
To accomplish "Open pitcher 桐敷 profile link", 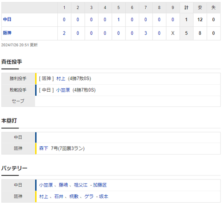I will [74, 197].
